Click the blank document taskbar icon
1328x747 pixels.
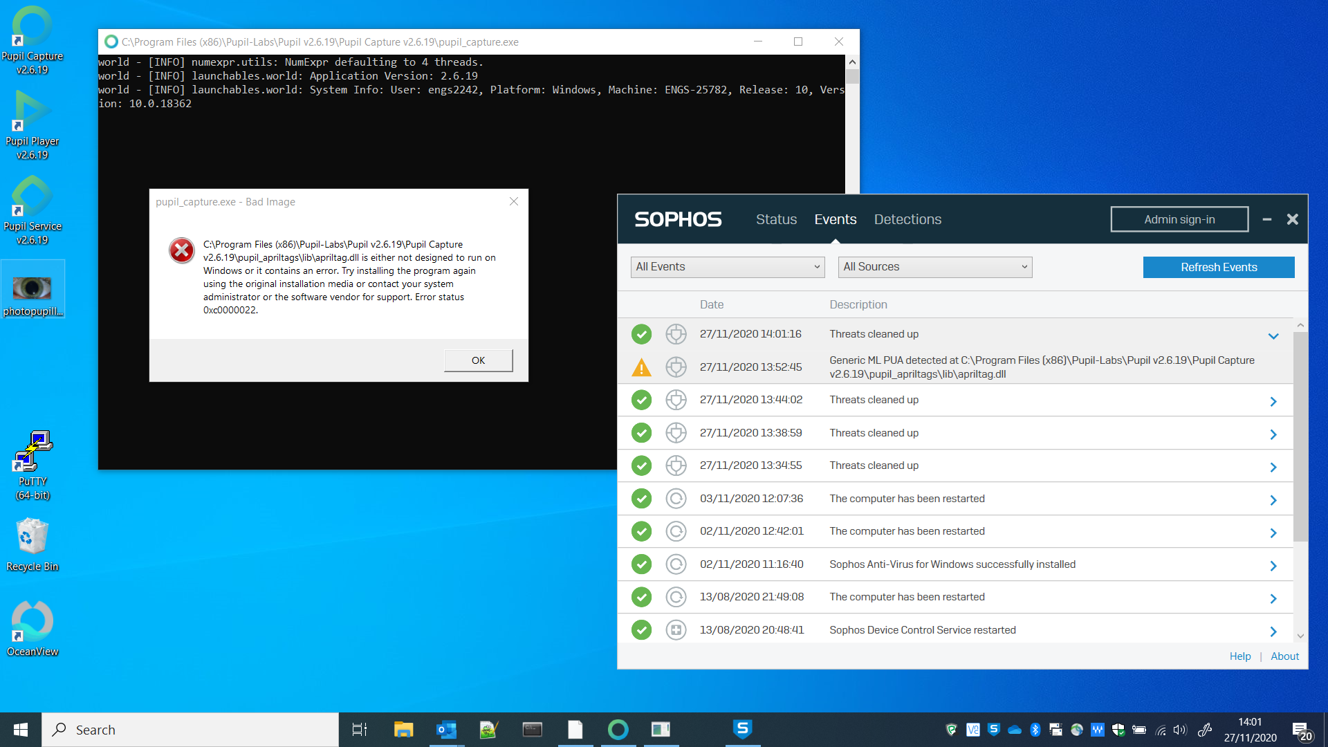(x=575, y=730)
